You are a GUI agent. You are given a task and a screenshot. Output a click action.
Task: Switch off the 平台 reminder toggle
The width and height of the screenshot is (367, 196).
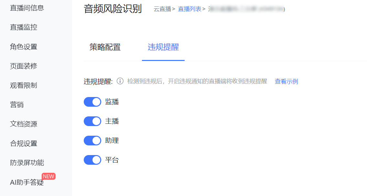(x=92, y=160)
